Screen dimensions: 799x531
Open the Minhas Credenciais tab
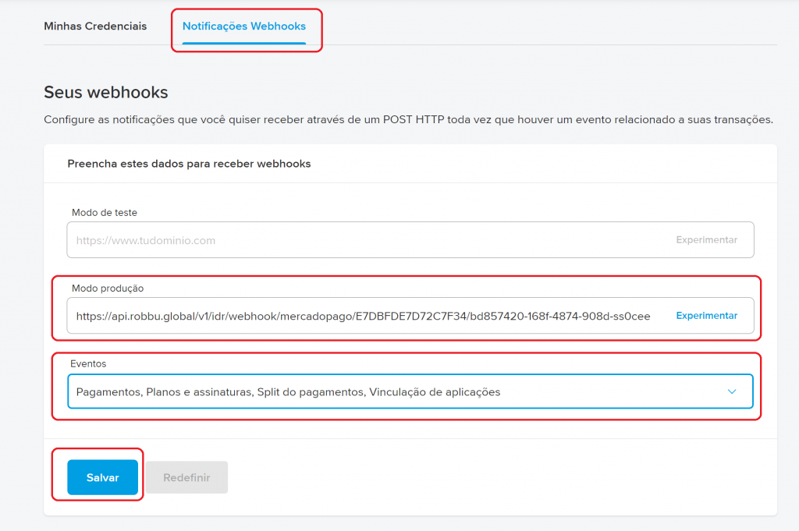(95, 27)
